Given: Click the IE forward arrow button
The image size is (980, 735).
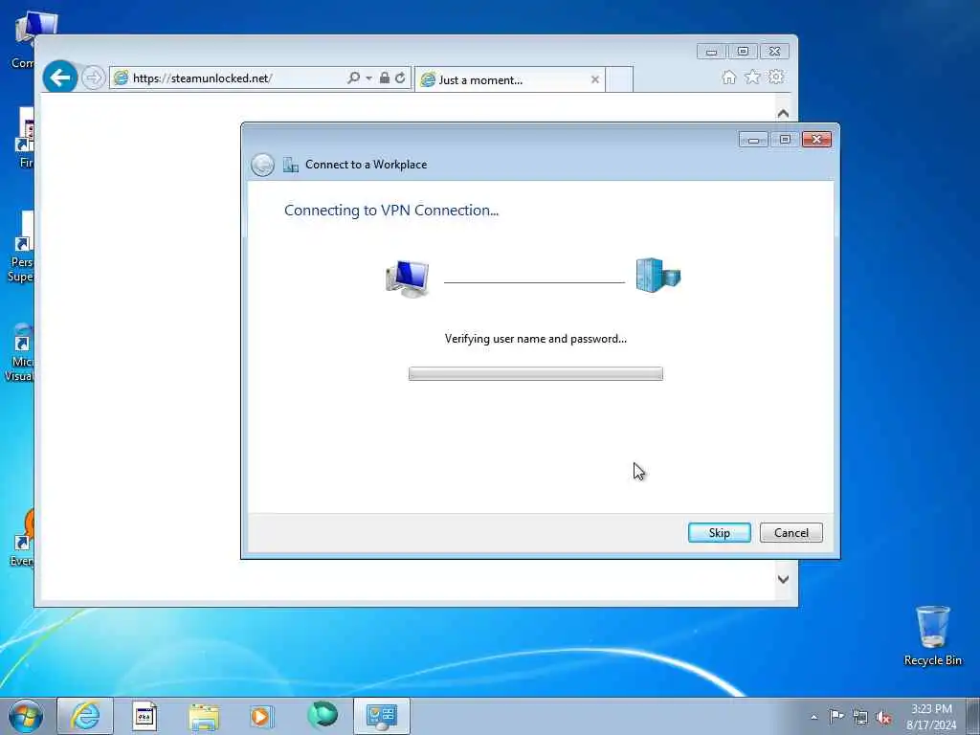Looking at the screenshot, I should point(93,78).
